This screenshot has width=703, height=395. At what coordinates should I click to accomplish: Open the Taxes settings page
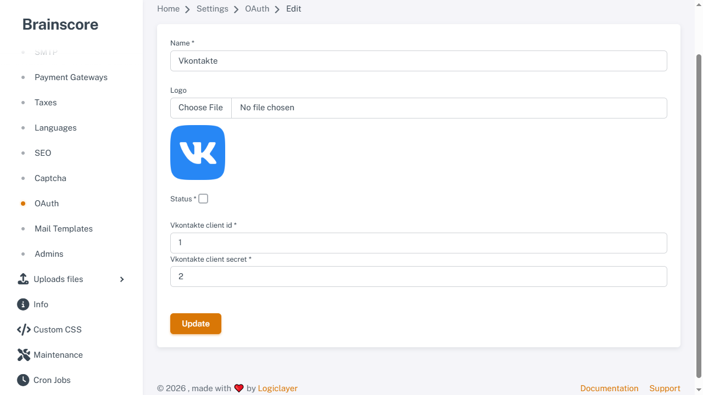46,103
